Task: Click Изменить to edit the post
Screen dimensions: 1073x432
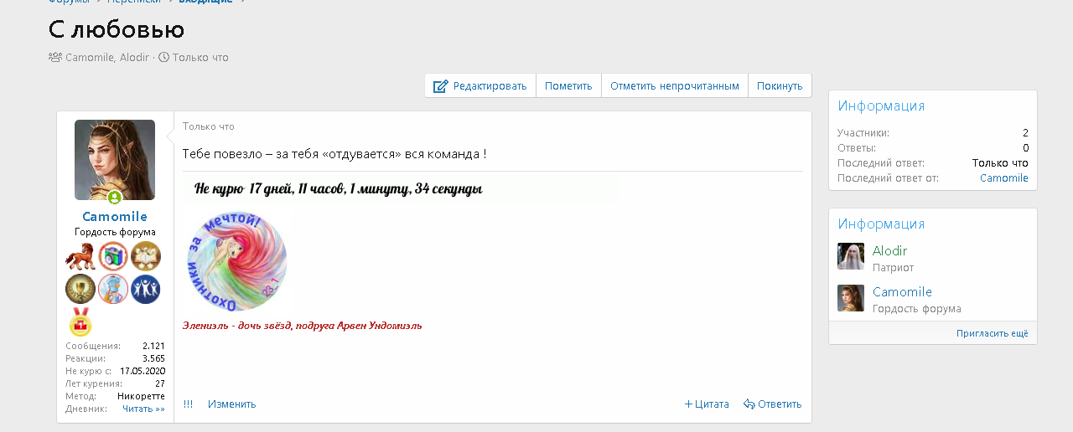Action: [232, 404]
